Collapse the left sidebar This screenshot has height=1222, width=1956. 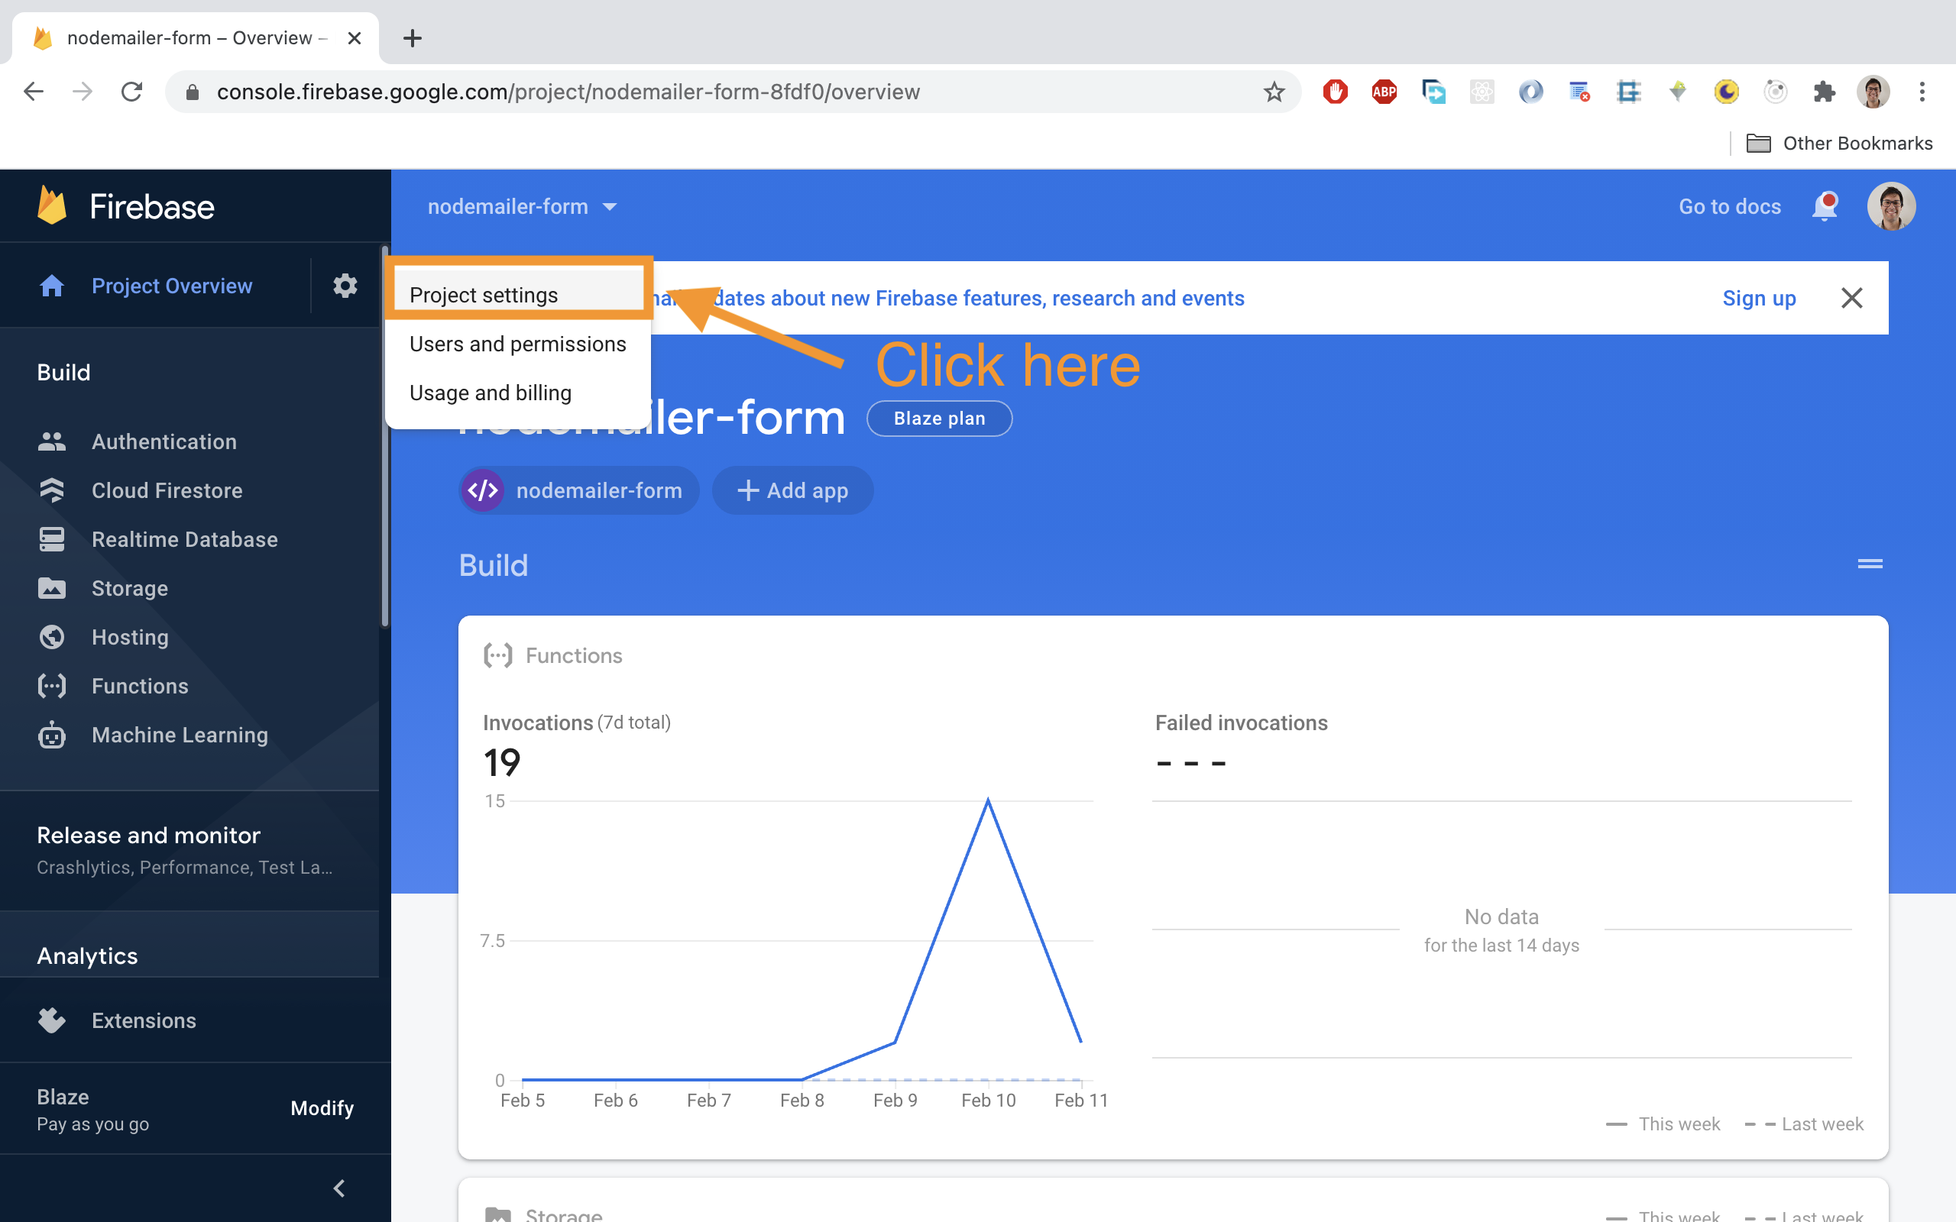coord(339,1188)
